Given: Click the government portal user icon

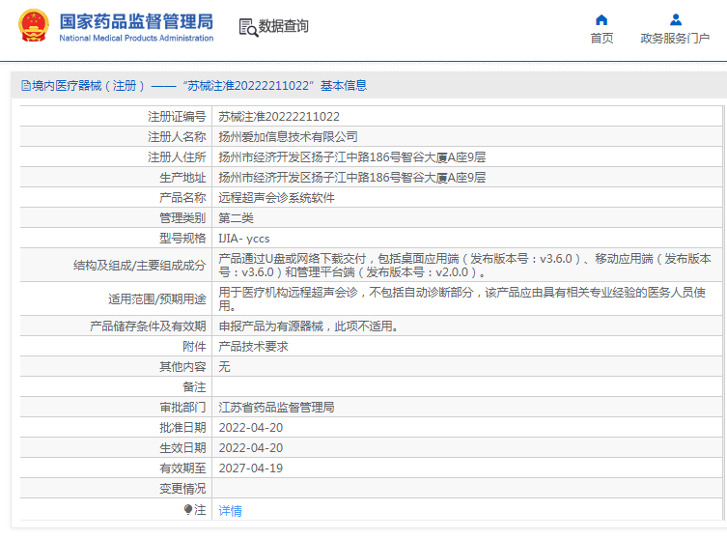Looking at the screenshot, I should pos(676,20).
